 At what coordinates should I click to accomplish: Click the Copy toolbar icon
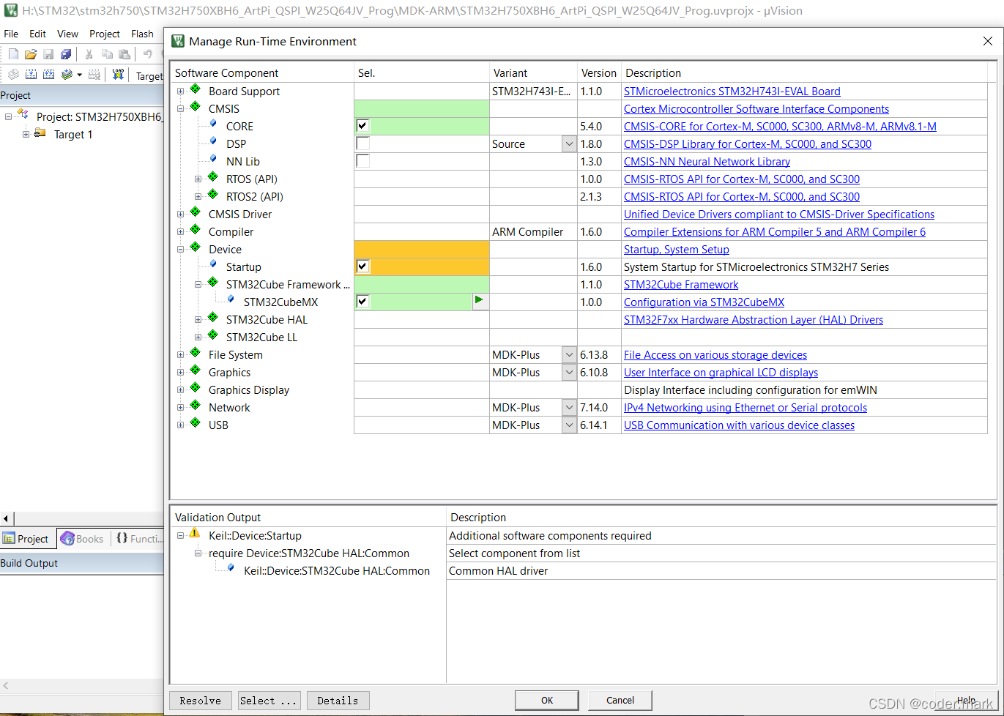click(107, 54)
